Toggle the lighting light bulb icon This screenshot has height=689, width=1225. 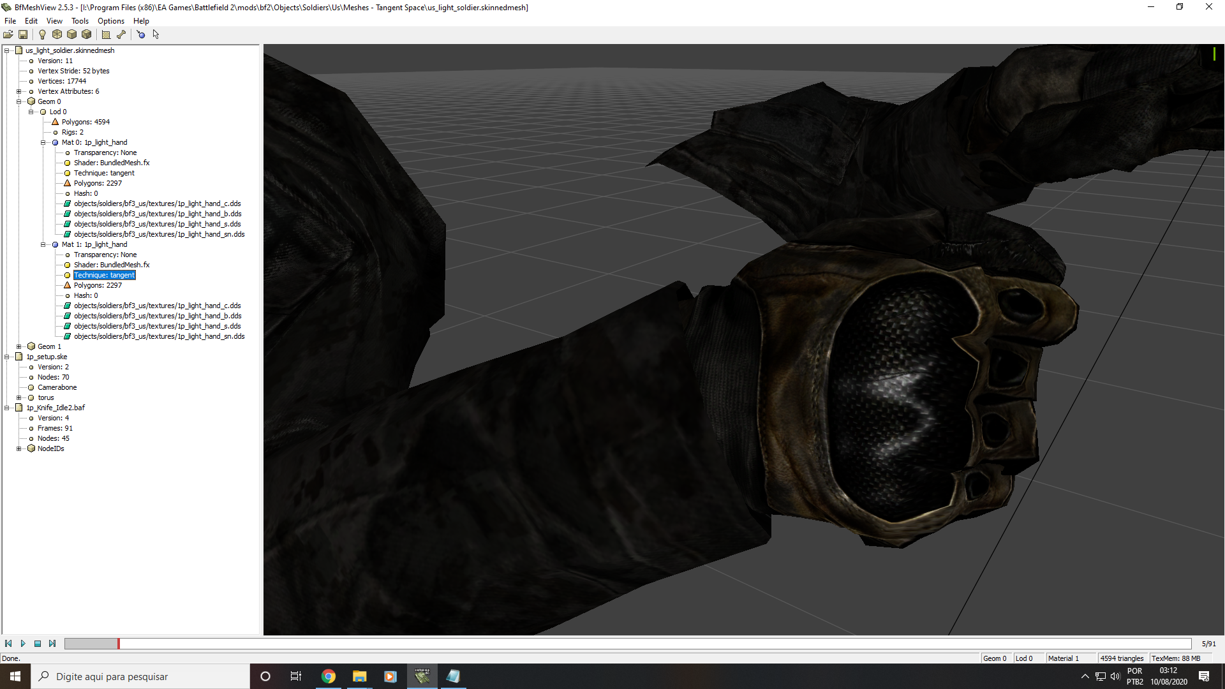click(x=42, y=34)
